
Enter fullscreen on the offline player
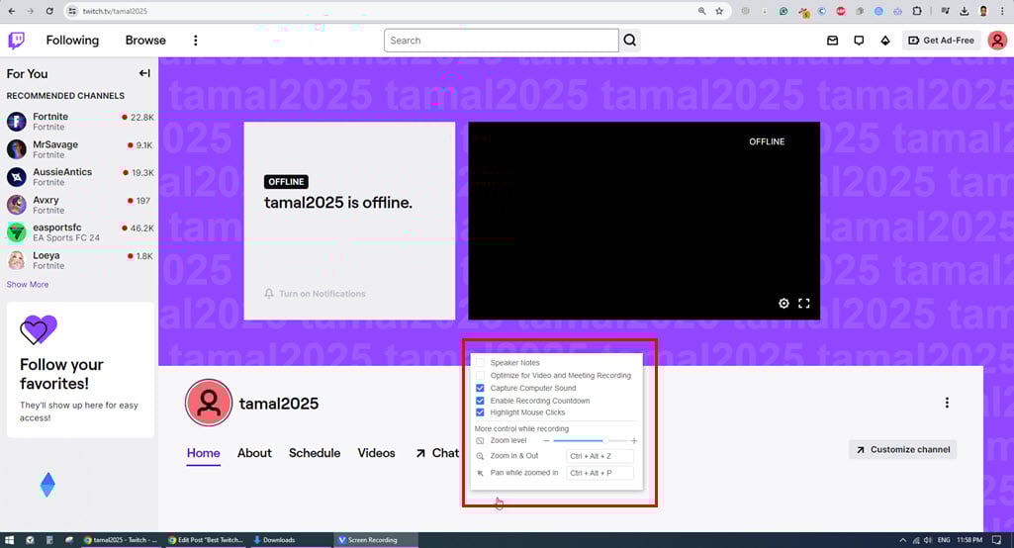[804, 303]
